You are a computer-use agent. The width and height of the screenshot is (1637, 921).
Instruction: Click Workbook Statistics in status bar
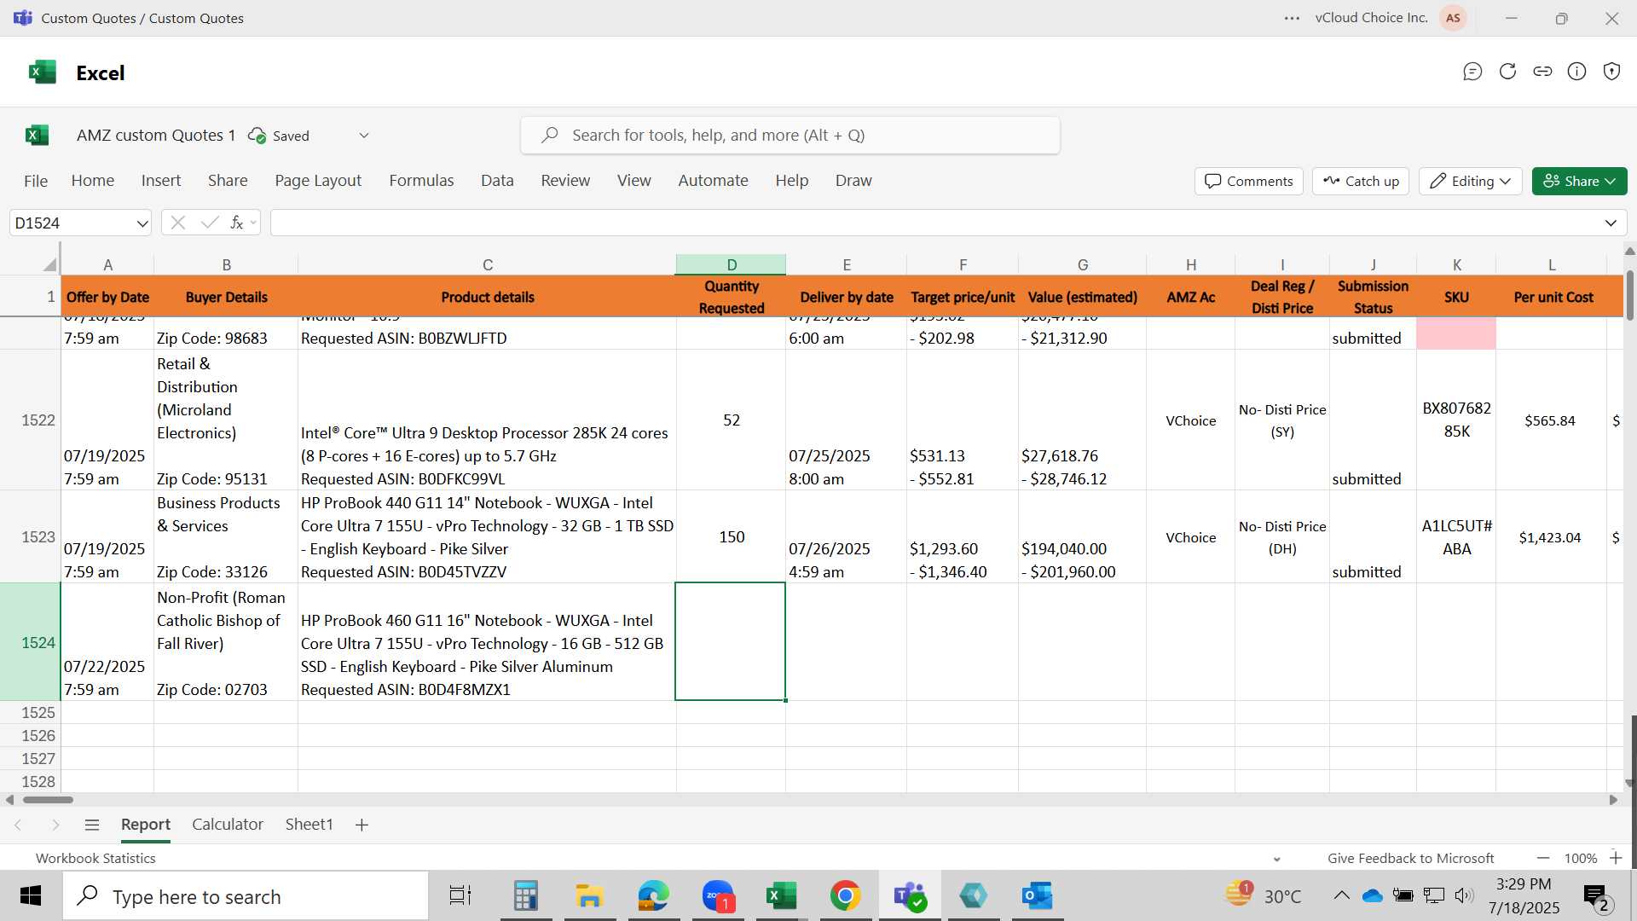click(95, 859)
